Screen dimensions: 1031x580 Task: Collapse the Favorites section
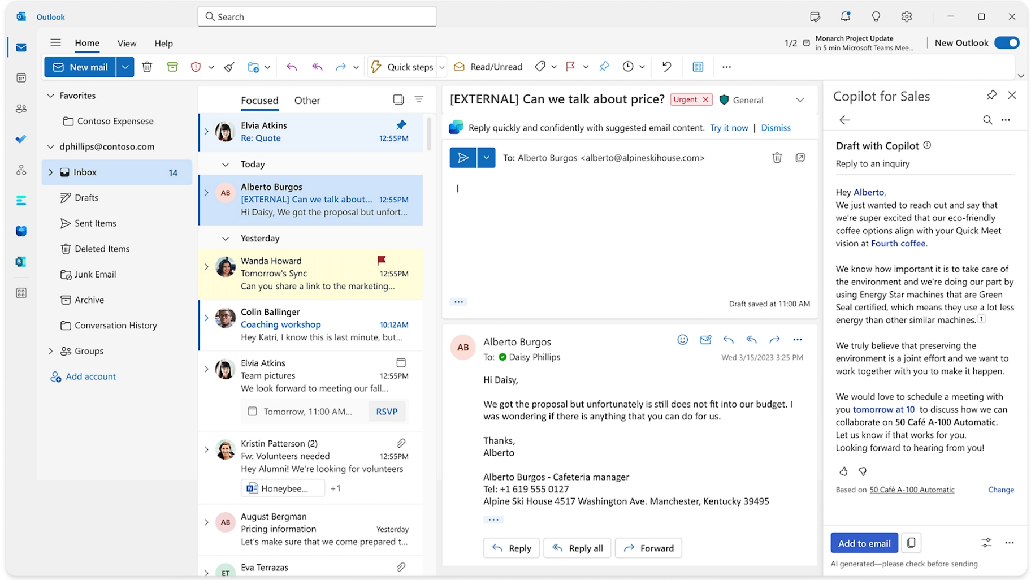pos(51,96)
